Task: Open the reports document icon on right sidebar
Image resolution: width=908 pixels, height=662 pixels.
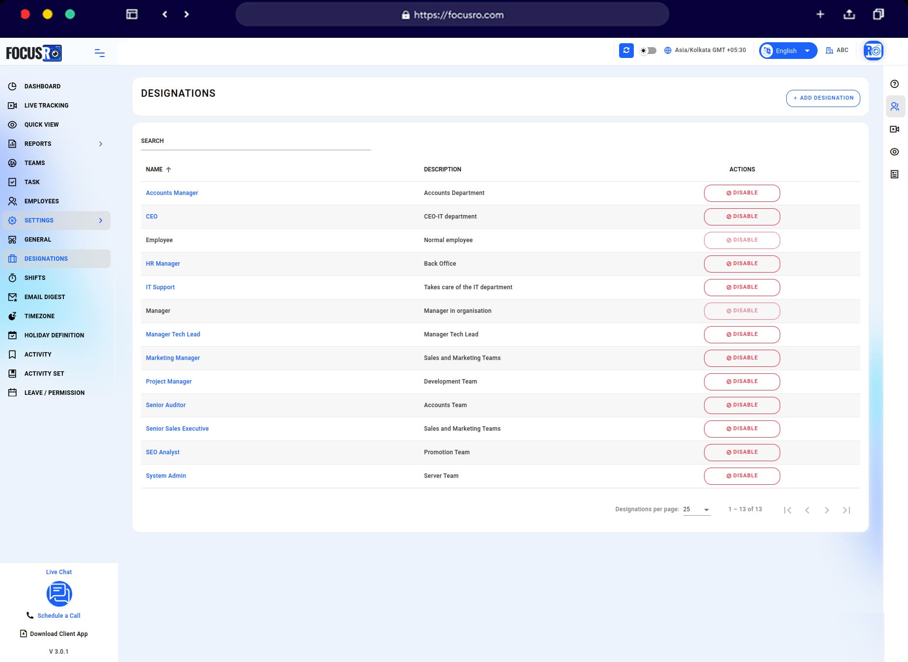Action: [895, 173]
